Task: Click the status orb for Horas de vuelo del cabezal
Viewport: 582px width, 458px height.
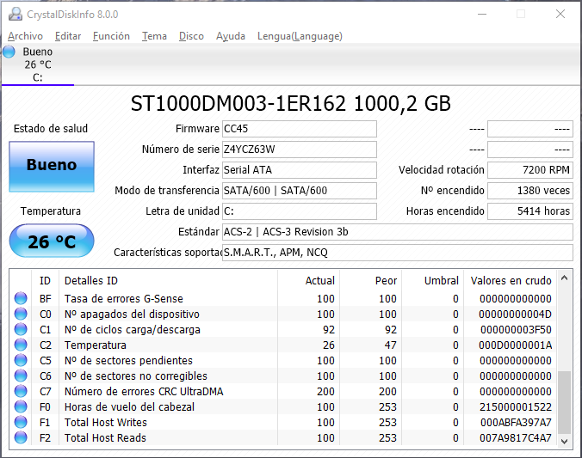Action: tap(21, 407)
